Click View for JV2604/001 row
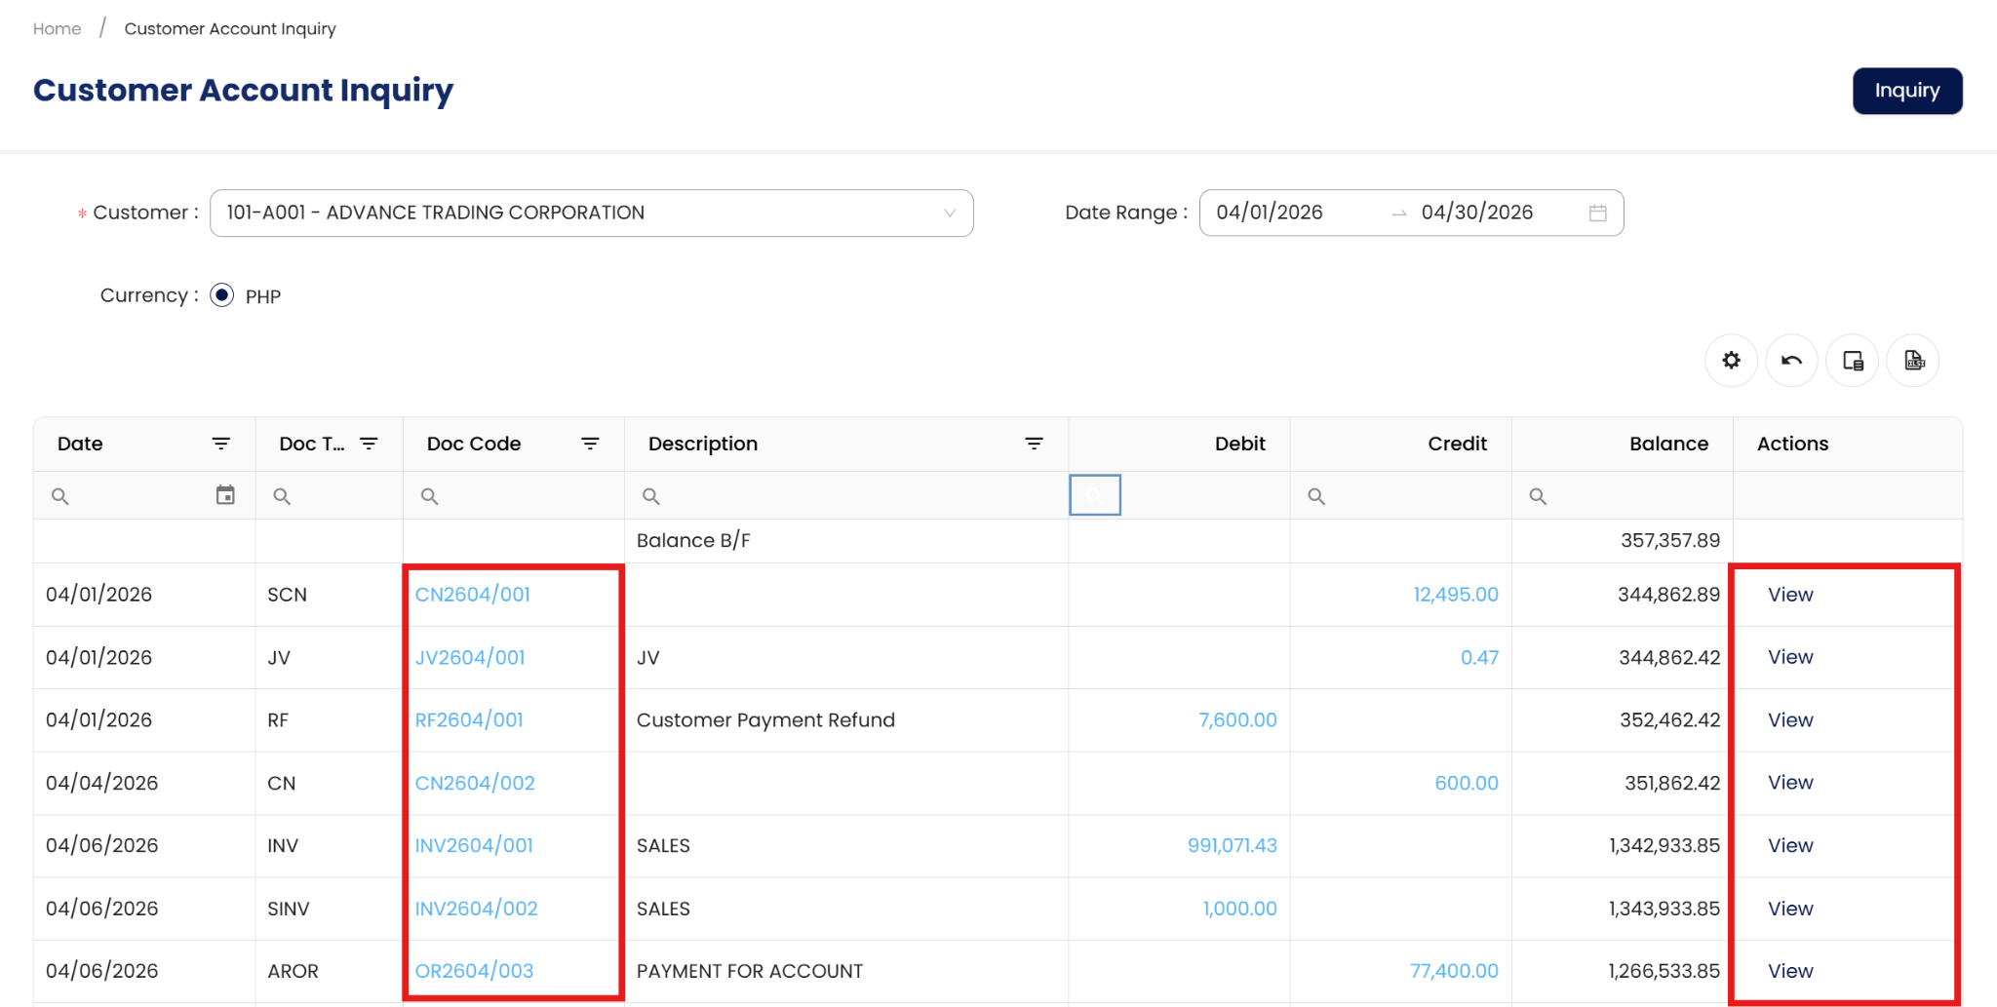This screenshot has width=1997, height=1007. [x=1790, y=657]
